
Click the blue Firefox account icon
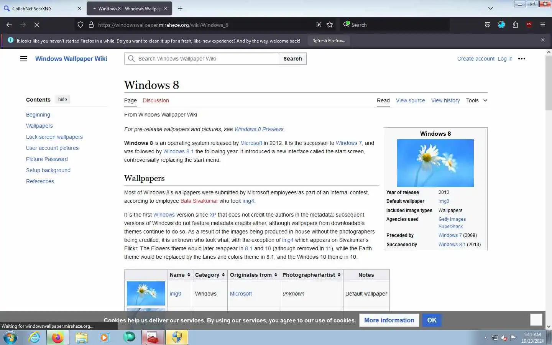point(501,25)
